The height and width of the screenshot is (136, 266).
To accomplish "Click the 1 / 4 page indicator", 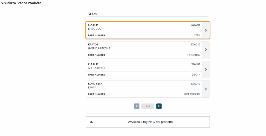I will 148,106.
